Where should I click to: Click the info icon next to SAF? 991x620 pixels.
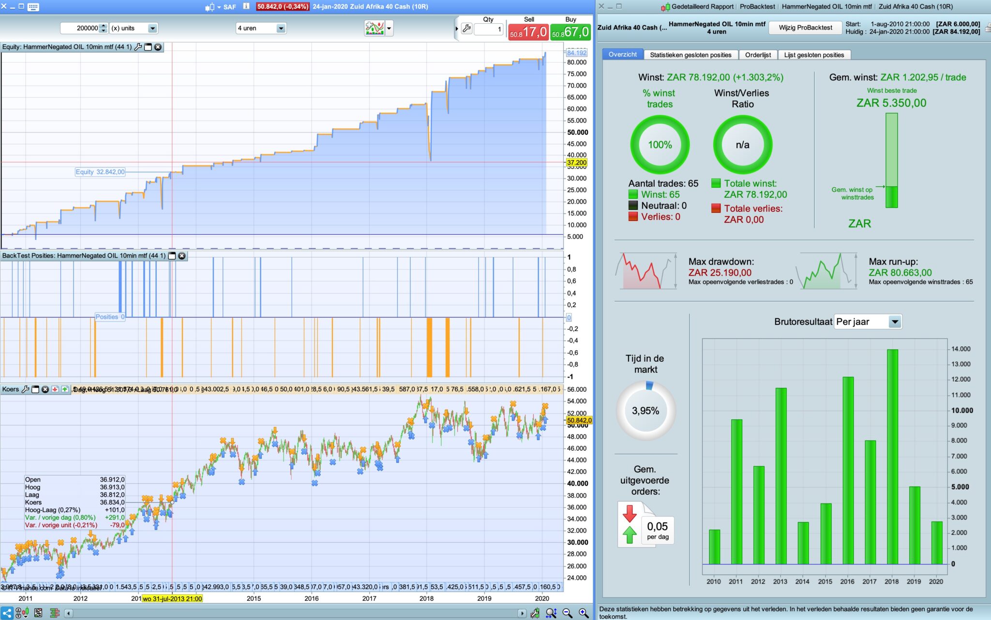pos(246,6)
